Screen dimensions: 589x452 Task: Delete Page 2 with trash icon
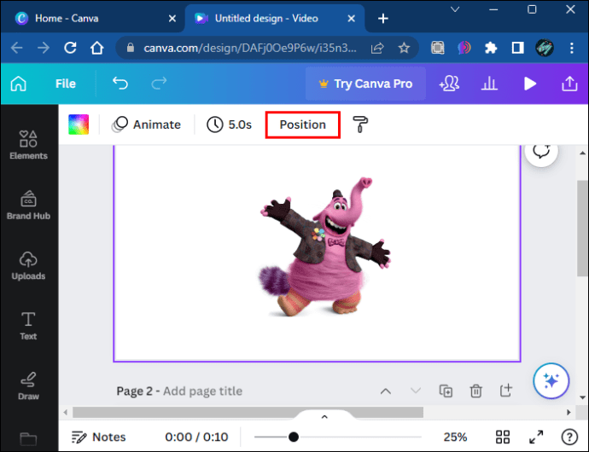pyautogui.click(x=476, y=391)
